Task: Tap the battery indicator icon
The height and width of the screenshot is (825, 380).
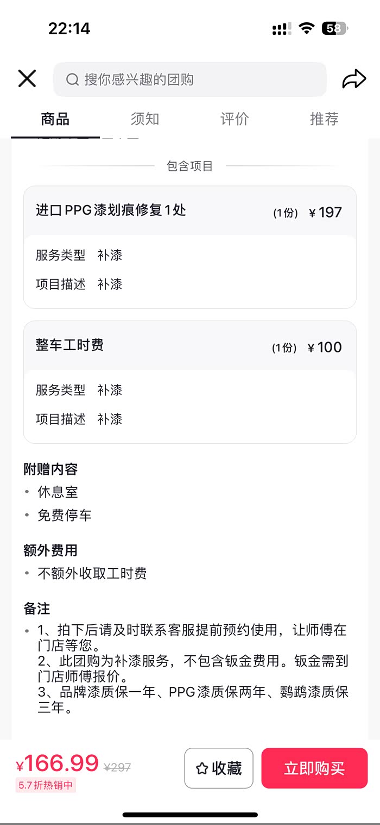Action: (x=334, y=29)
